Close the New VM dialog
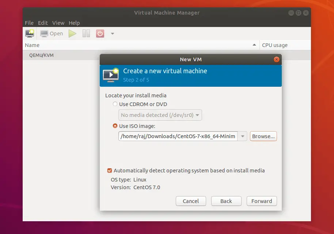The image size is (334, 234). [x=277, y=59]
